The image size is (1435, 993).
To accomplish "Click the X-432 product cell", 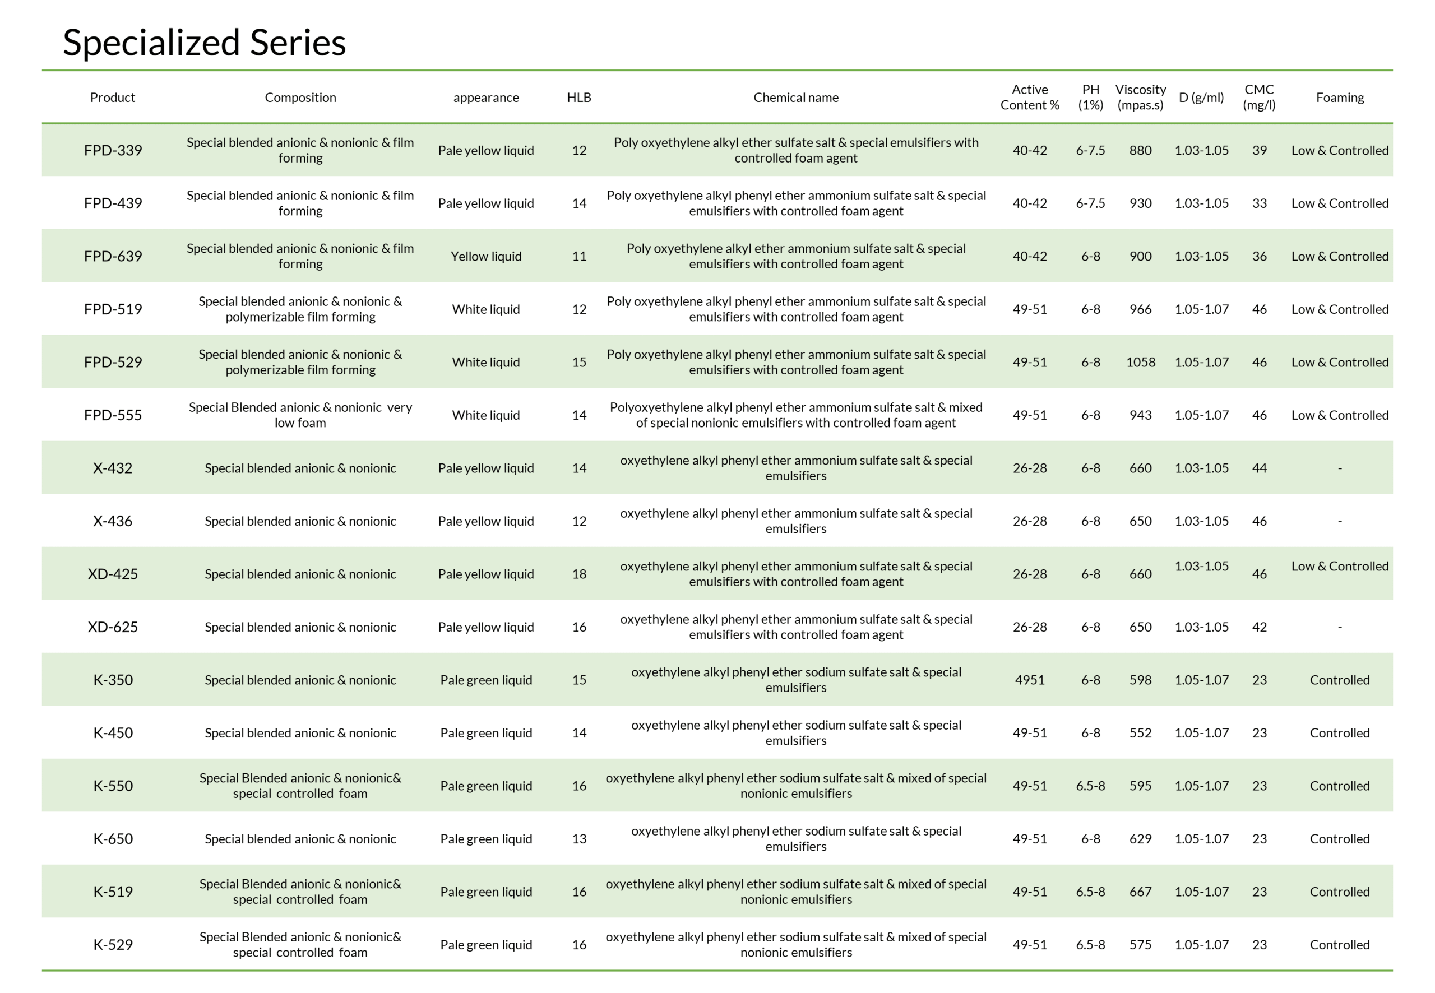I will (113, 468).
